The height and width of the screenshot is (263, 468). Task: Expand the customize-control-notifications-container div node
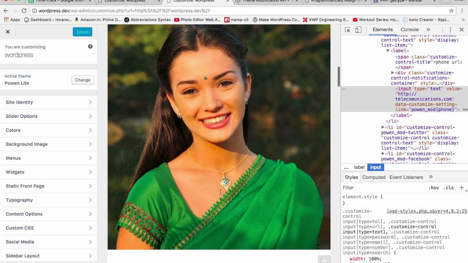point(393,73)
